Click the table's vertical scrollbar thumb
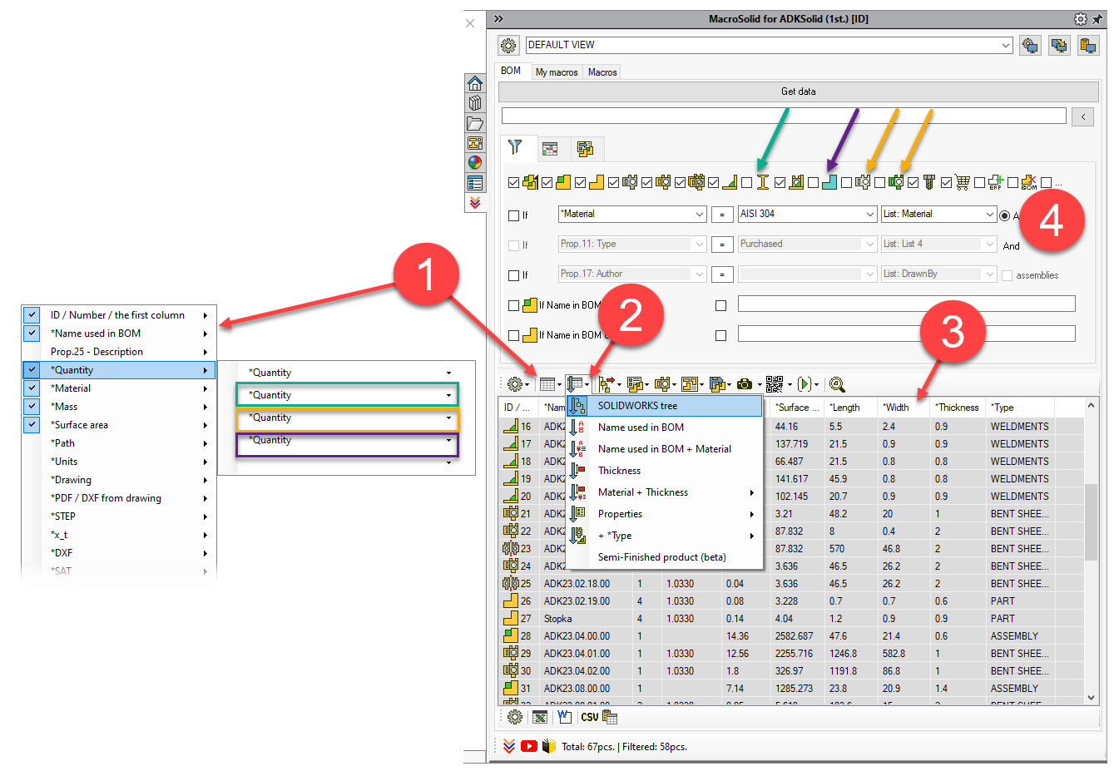 coord(1091,522)
